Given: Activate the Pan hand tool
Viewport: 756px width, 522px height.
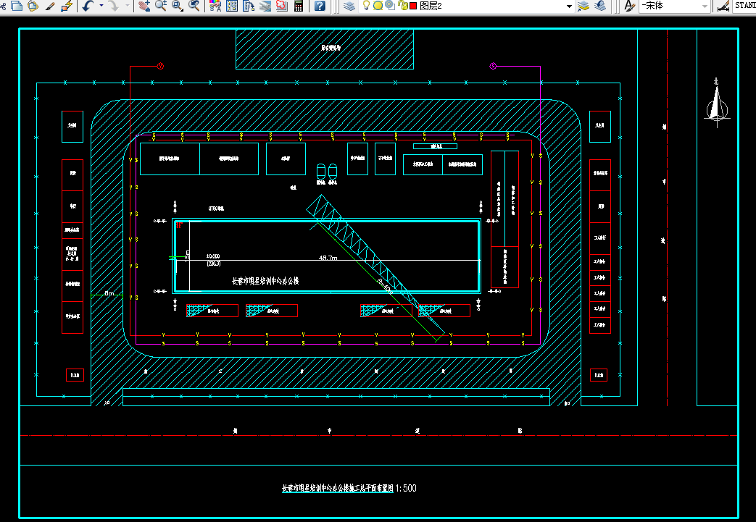Looking at the screenshot, I should pos(144,6).
